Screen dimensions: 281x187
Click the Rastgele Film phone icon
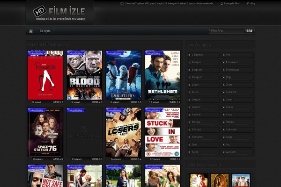pyautogui.click(x=222, y=3)
